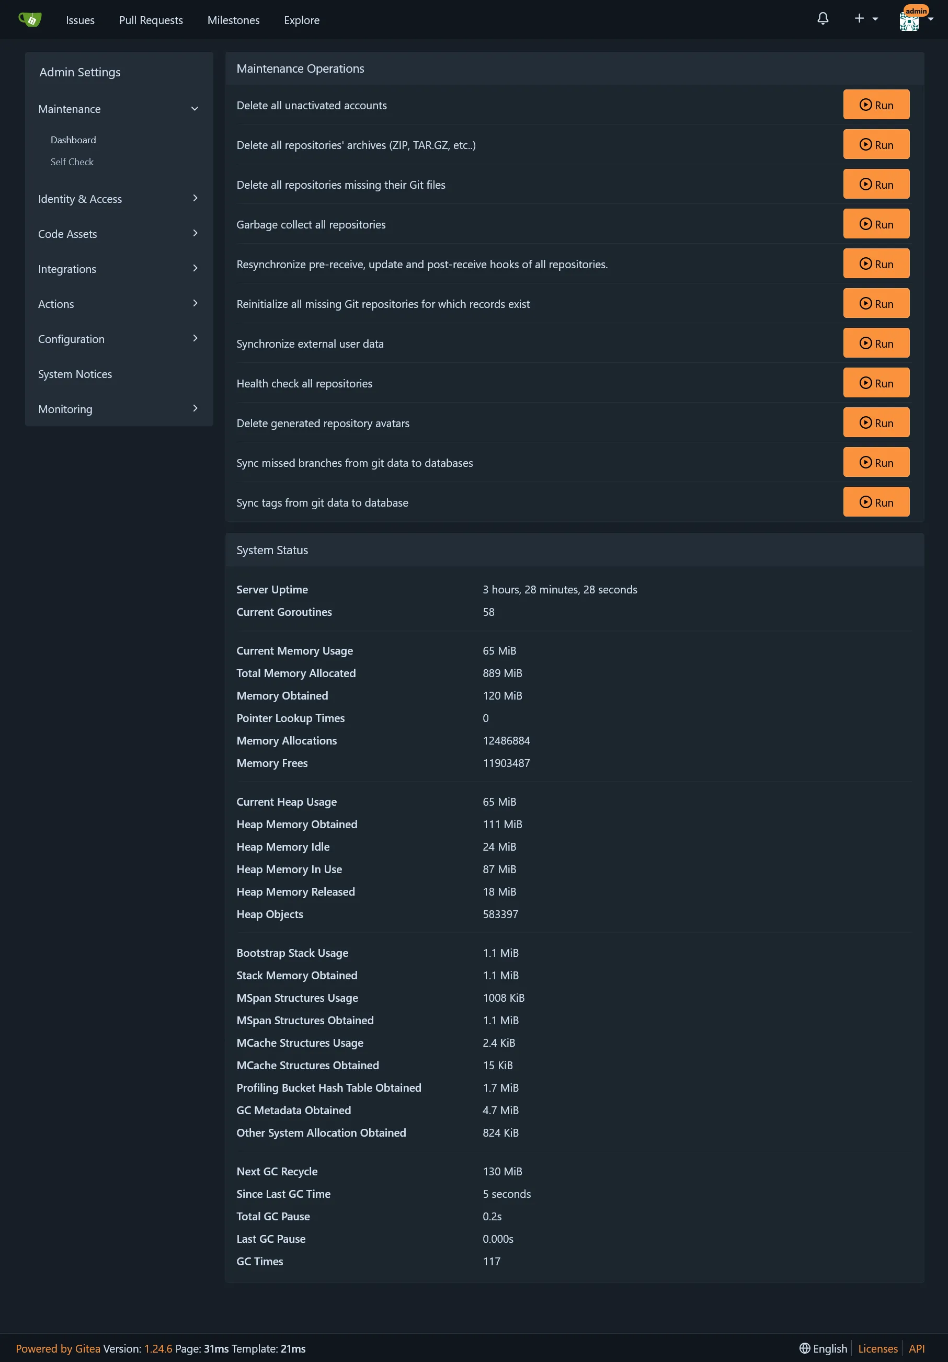Image resolution: width=948 pixels, height=1362 pixels.
Task: Open the API documentation link
Action: tap(917, 1348)
